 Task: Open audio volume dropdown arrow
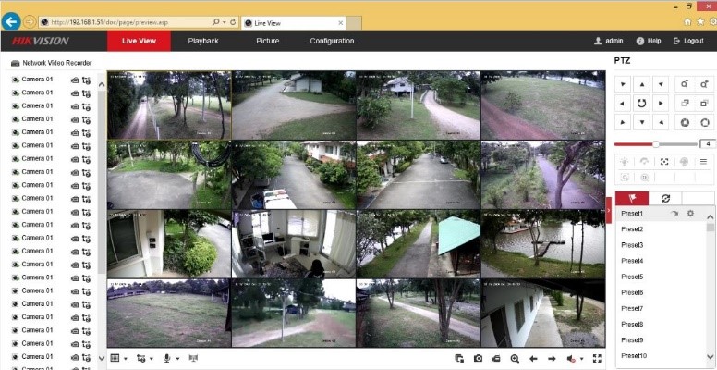(582, 359)
